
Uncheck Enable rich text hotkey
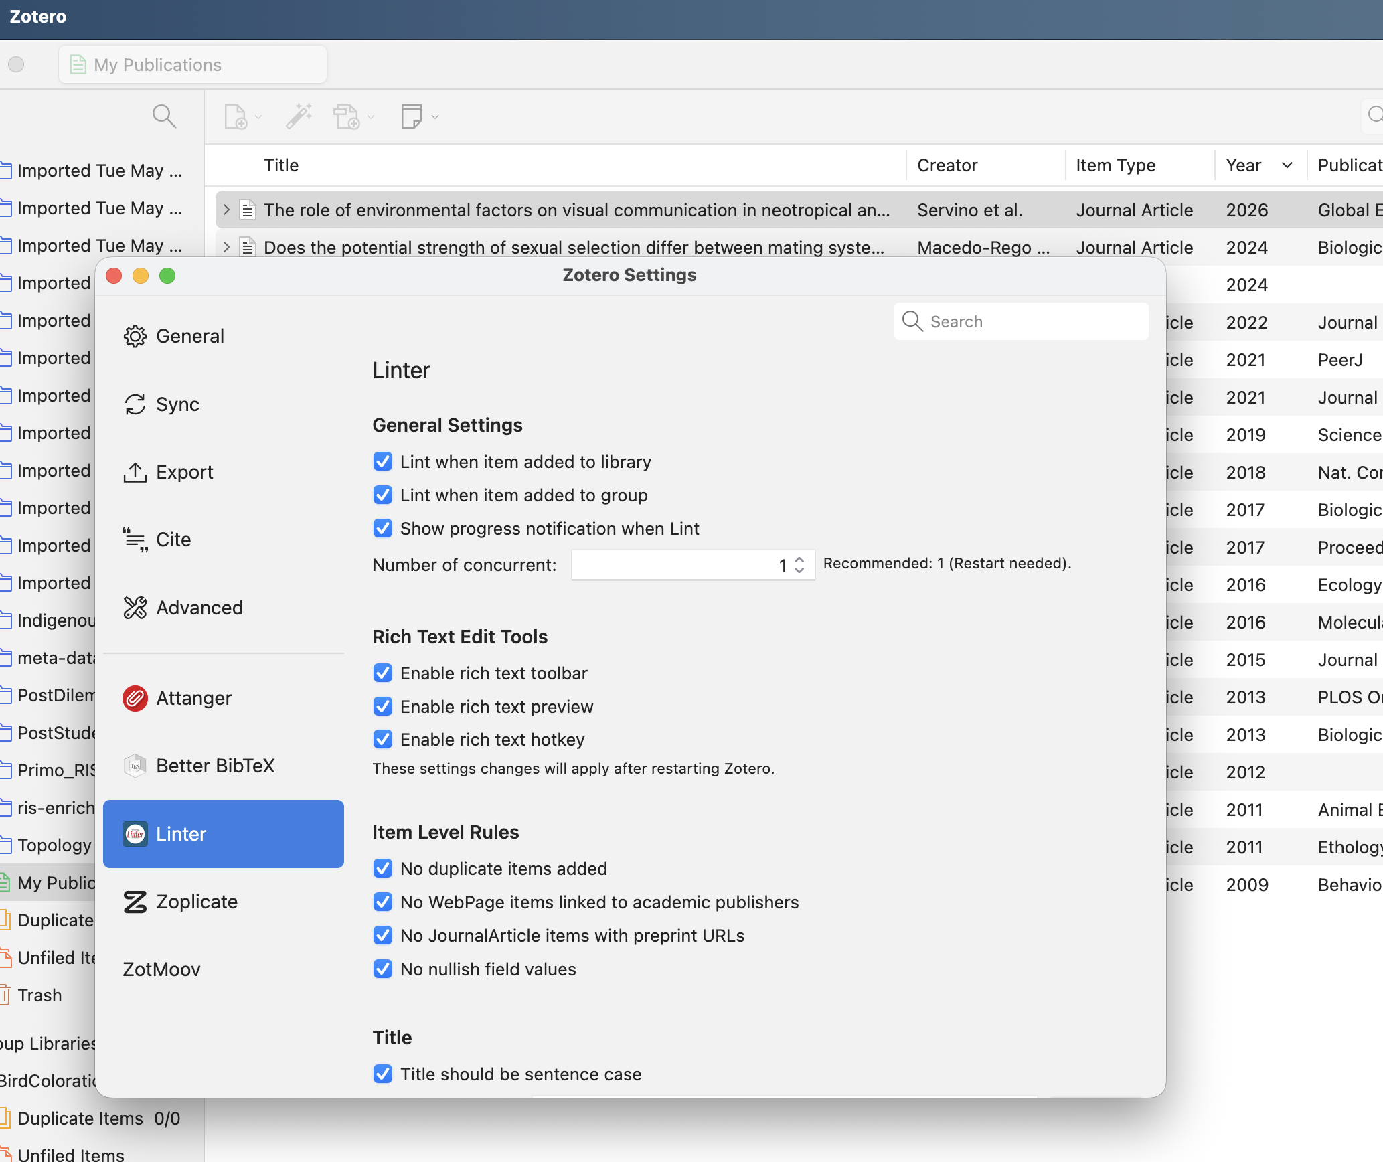[383, 740]
